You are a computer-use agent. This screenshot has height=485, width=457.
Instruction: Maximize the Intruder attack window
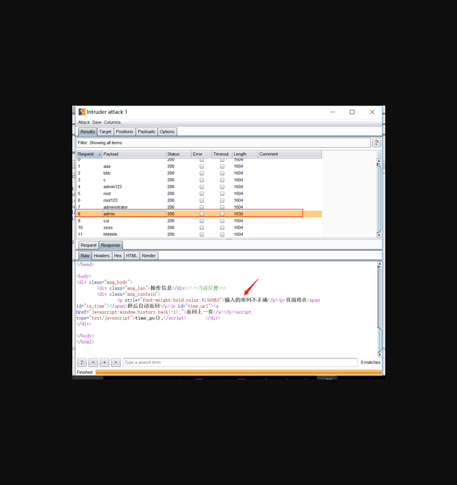352,112
